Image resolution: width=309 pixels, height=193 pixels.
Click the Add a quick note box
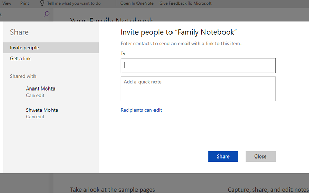(198, 89)
